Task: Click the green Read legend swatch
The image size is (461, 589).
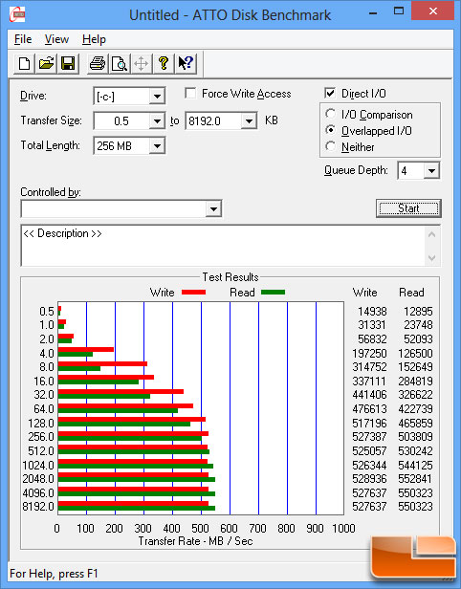Action: pos(273,292)
